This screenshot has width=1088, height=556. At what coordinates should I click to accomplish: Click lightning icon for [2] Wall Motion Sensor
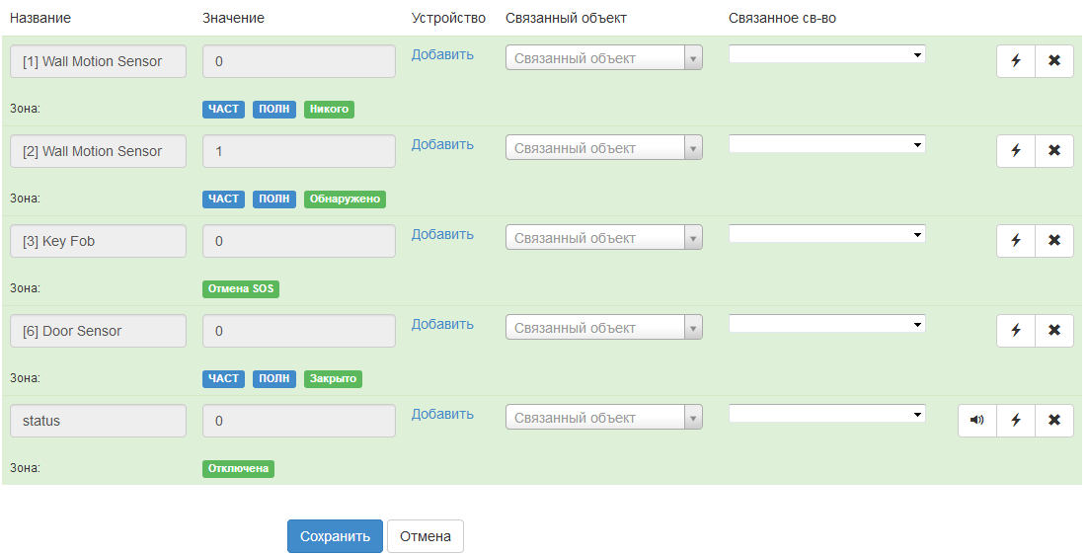1016,150
